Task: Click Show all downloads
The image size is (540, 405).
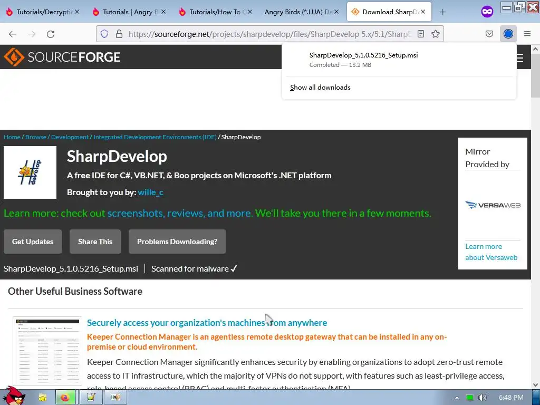Action: coord(320,88)
